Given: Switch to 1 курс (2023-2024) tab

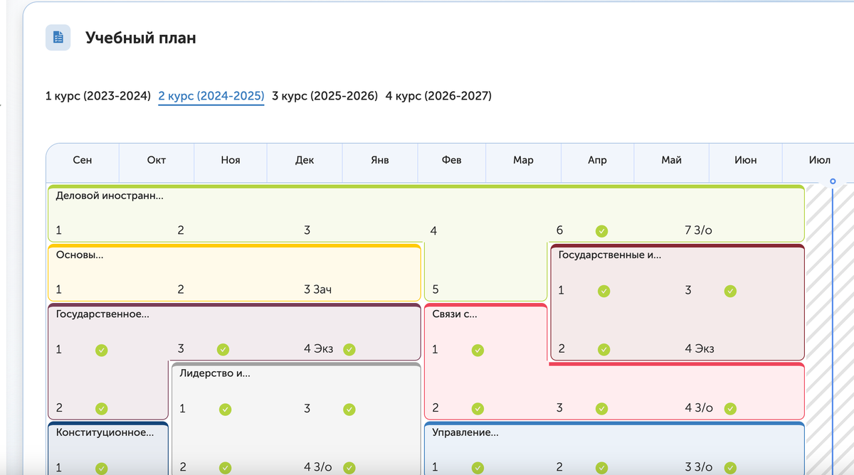Looking at the screenshot, I should 98,95.
